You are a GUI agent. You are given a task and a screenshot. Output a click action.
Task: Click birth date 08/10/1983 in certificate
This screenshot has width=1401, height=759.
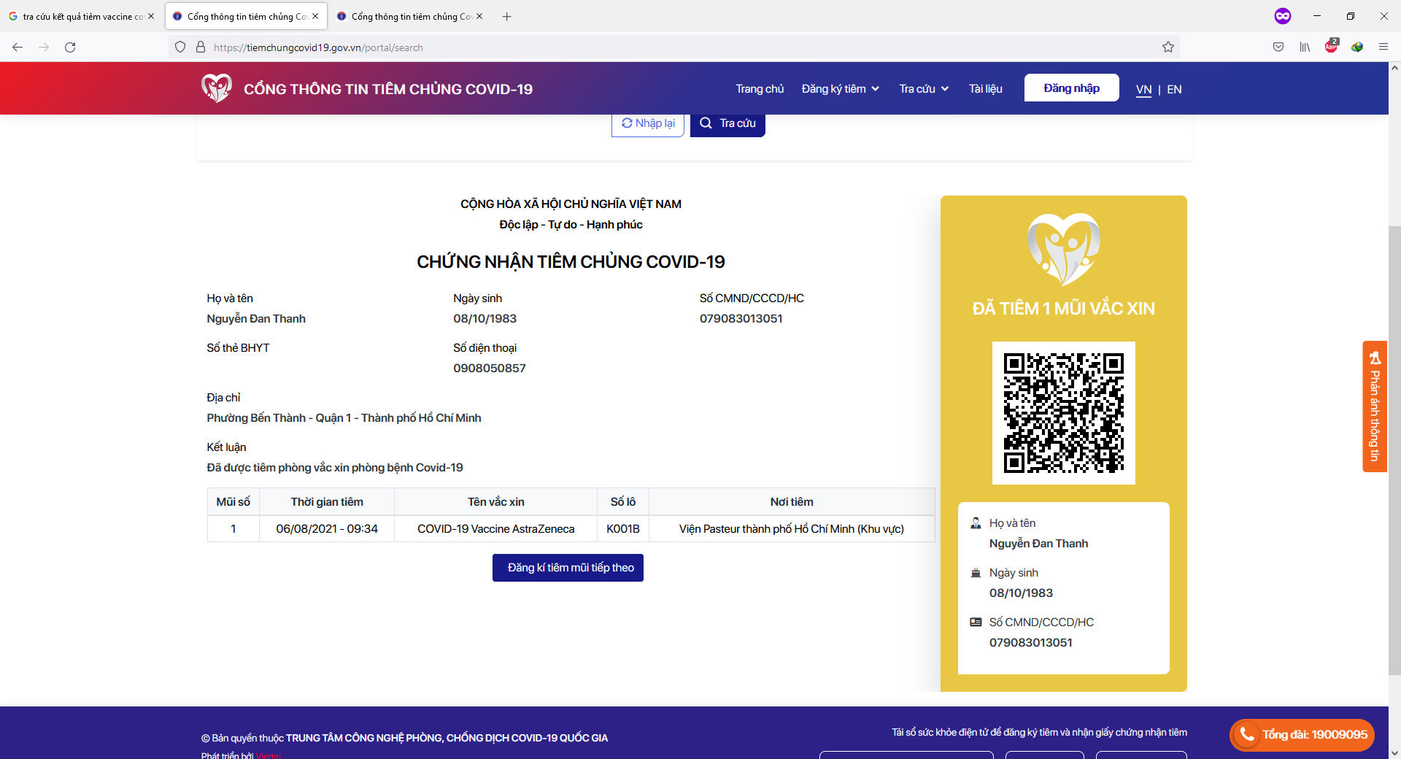[485, 319]
